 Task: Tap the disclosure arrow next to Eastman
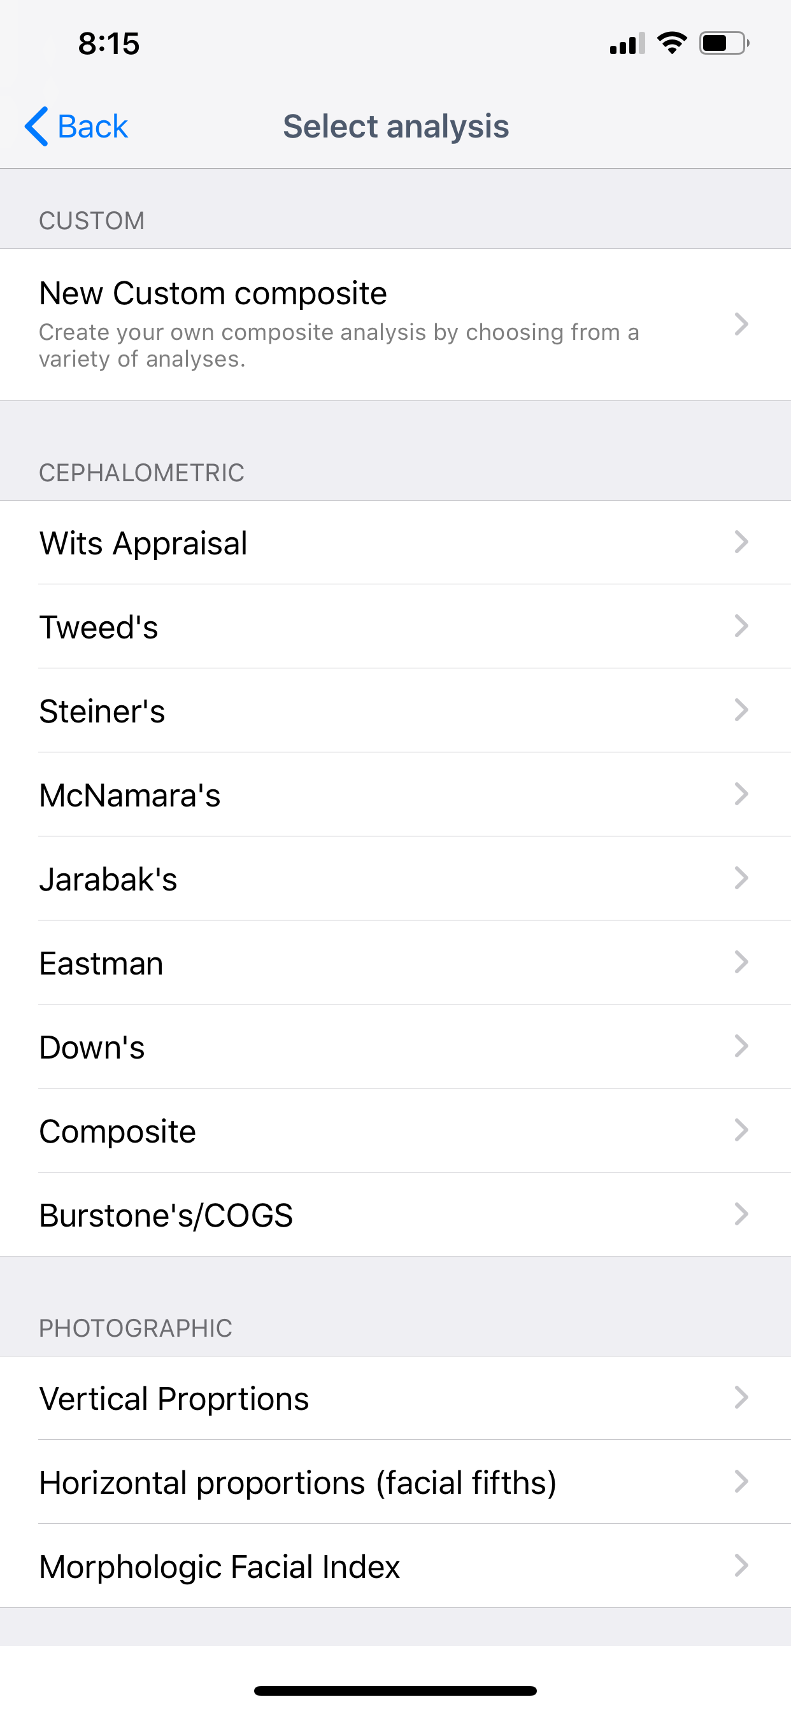click(741, 962)
